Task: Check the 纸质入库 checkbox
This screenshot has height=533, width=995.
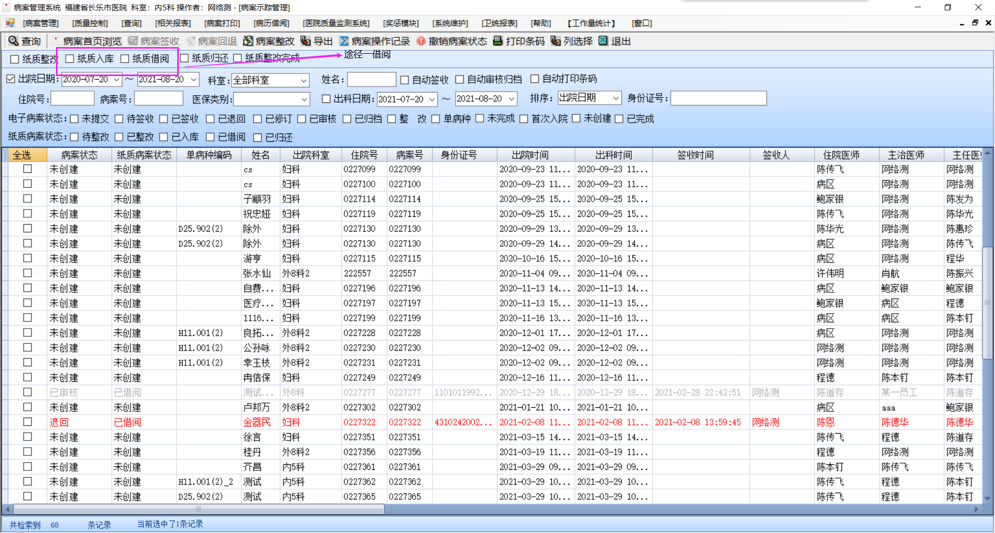Action: coord(70,58)
